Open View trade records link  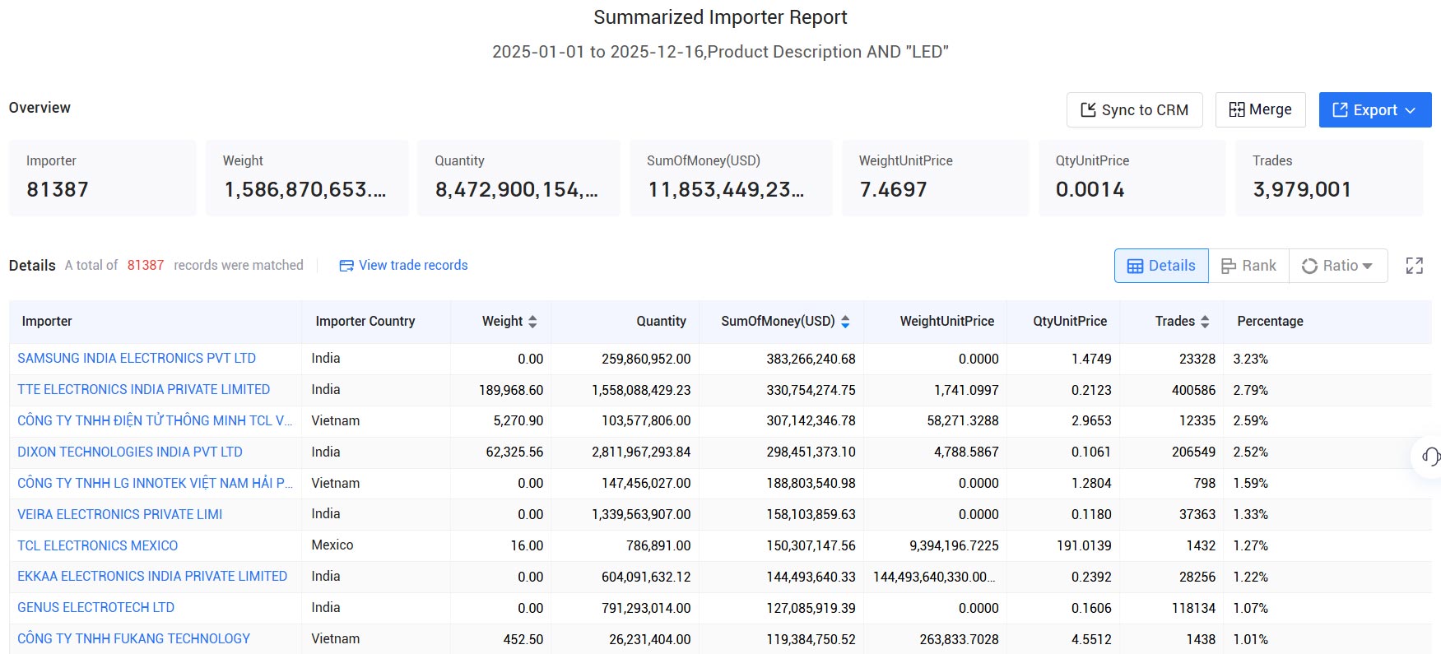tap(403, 265)
